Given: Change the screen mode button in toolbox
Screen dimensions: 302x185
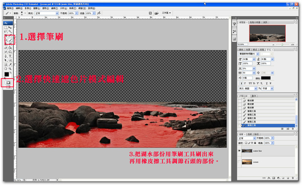Looking at the screenshot, I should coord(8,87).
